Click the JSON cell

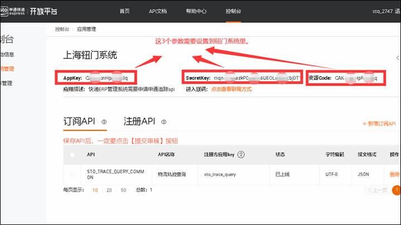[x=363, y=174]
